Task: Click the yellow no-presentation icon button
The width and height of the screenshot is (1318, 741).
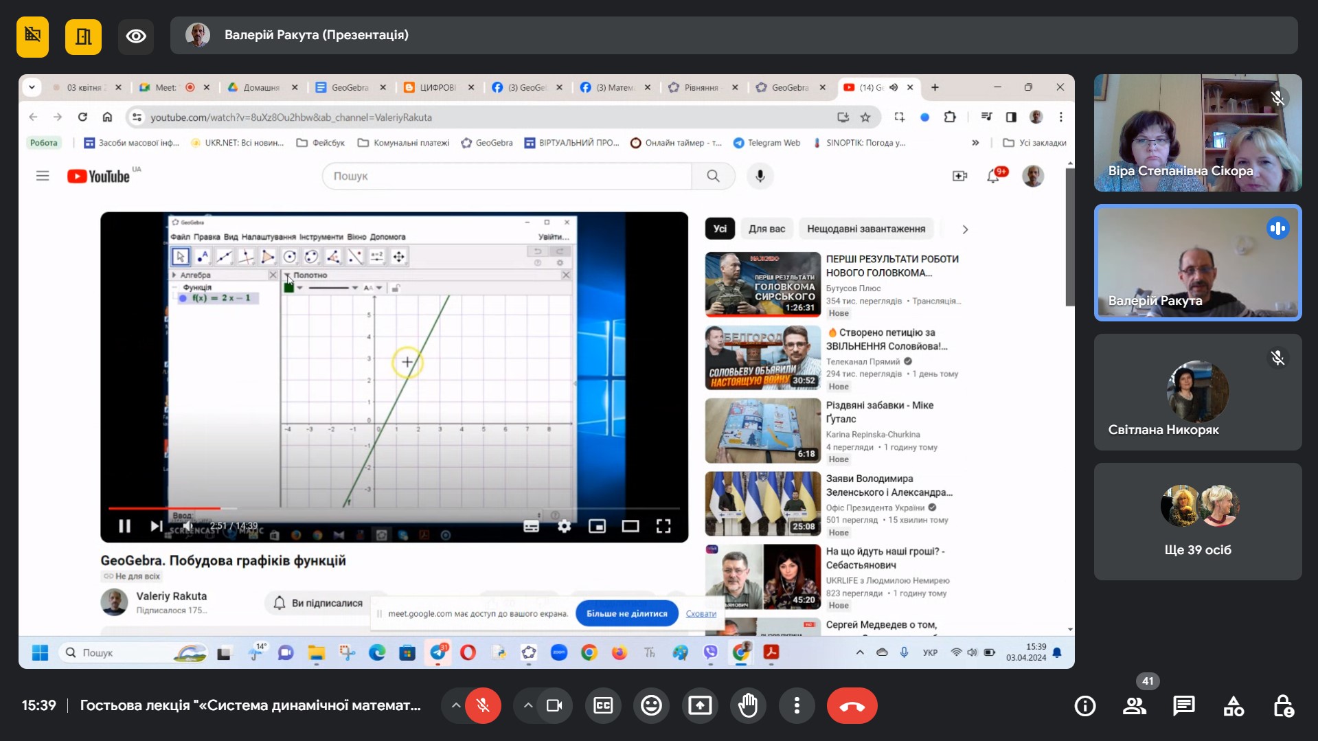Action: (32, 36)
